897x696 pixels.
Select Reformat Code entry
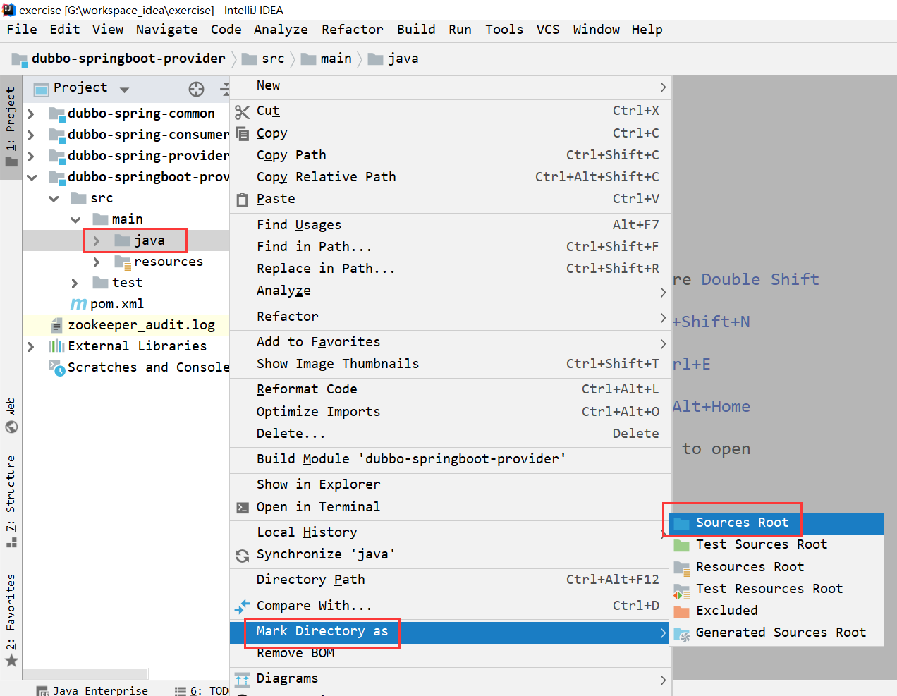click(451, 389)
